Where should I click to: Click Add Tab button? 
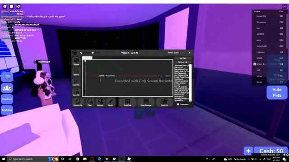click(x=182, y=58)
